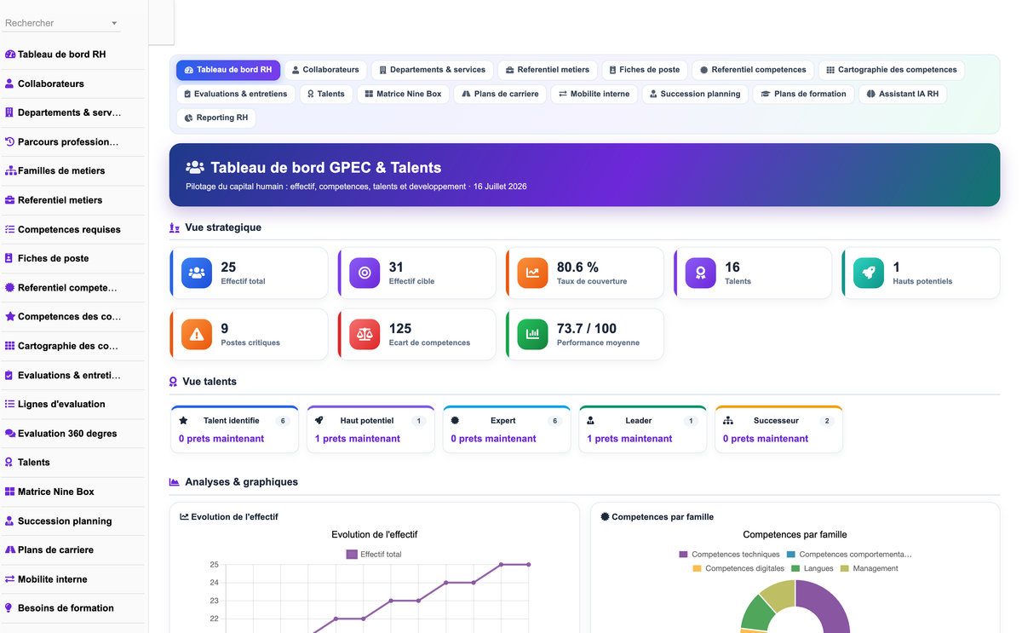Open the Succession planning tab
This screenshot has height=633, width=1022.
[695, 94]
